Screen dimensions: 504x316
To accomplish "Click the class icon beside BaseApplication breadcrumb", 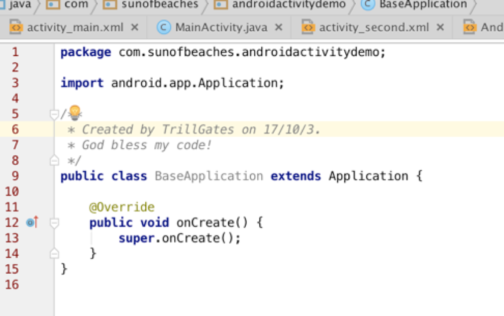I will (368, 4).
